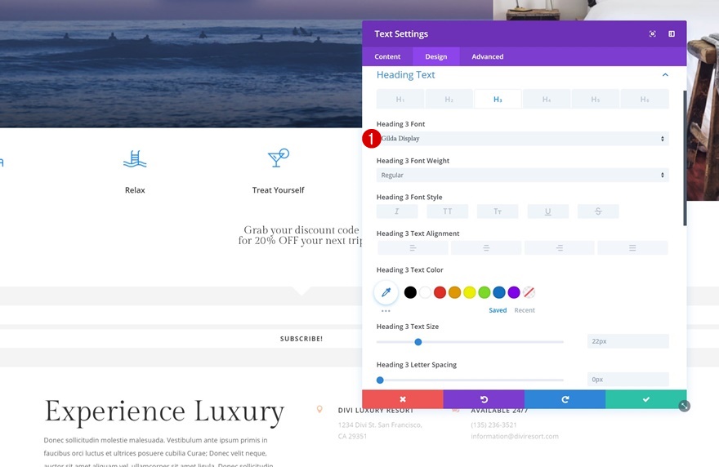Click the three-dots more colors icon
The height and width of the screenshot is (467, 719).
click(386, 311)
